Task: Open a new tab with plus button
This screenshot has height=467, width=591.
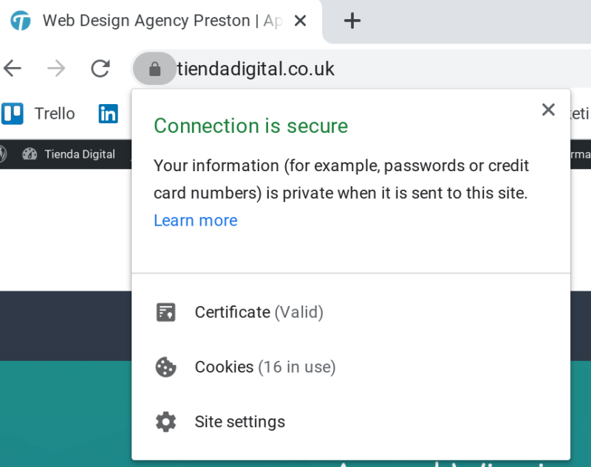Action: (352, 21)
